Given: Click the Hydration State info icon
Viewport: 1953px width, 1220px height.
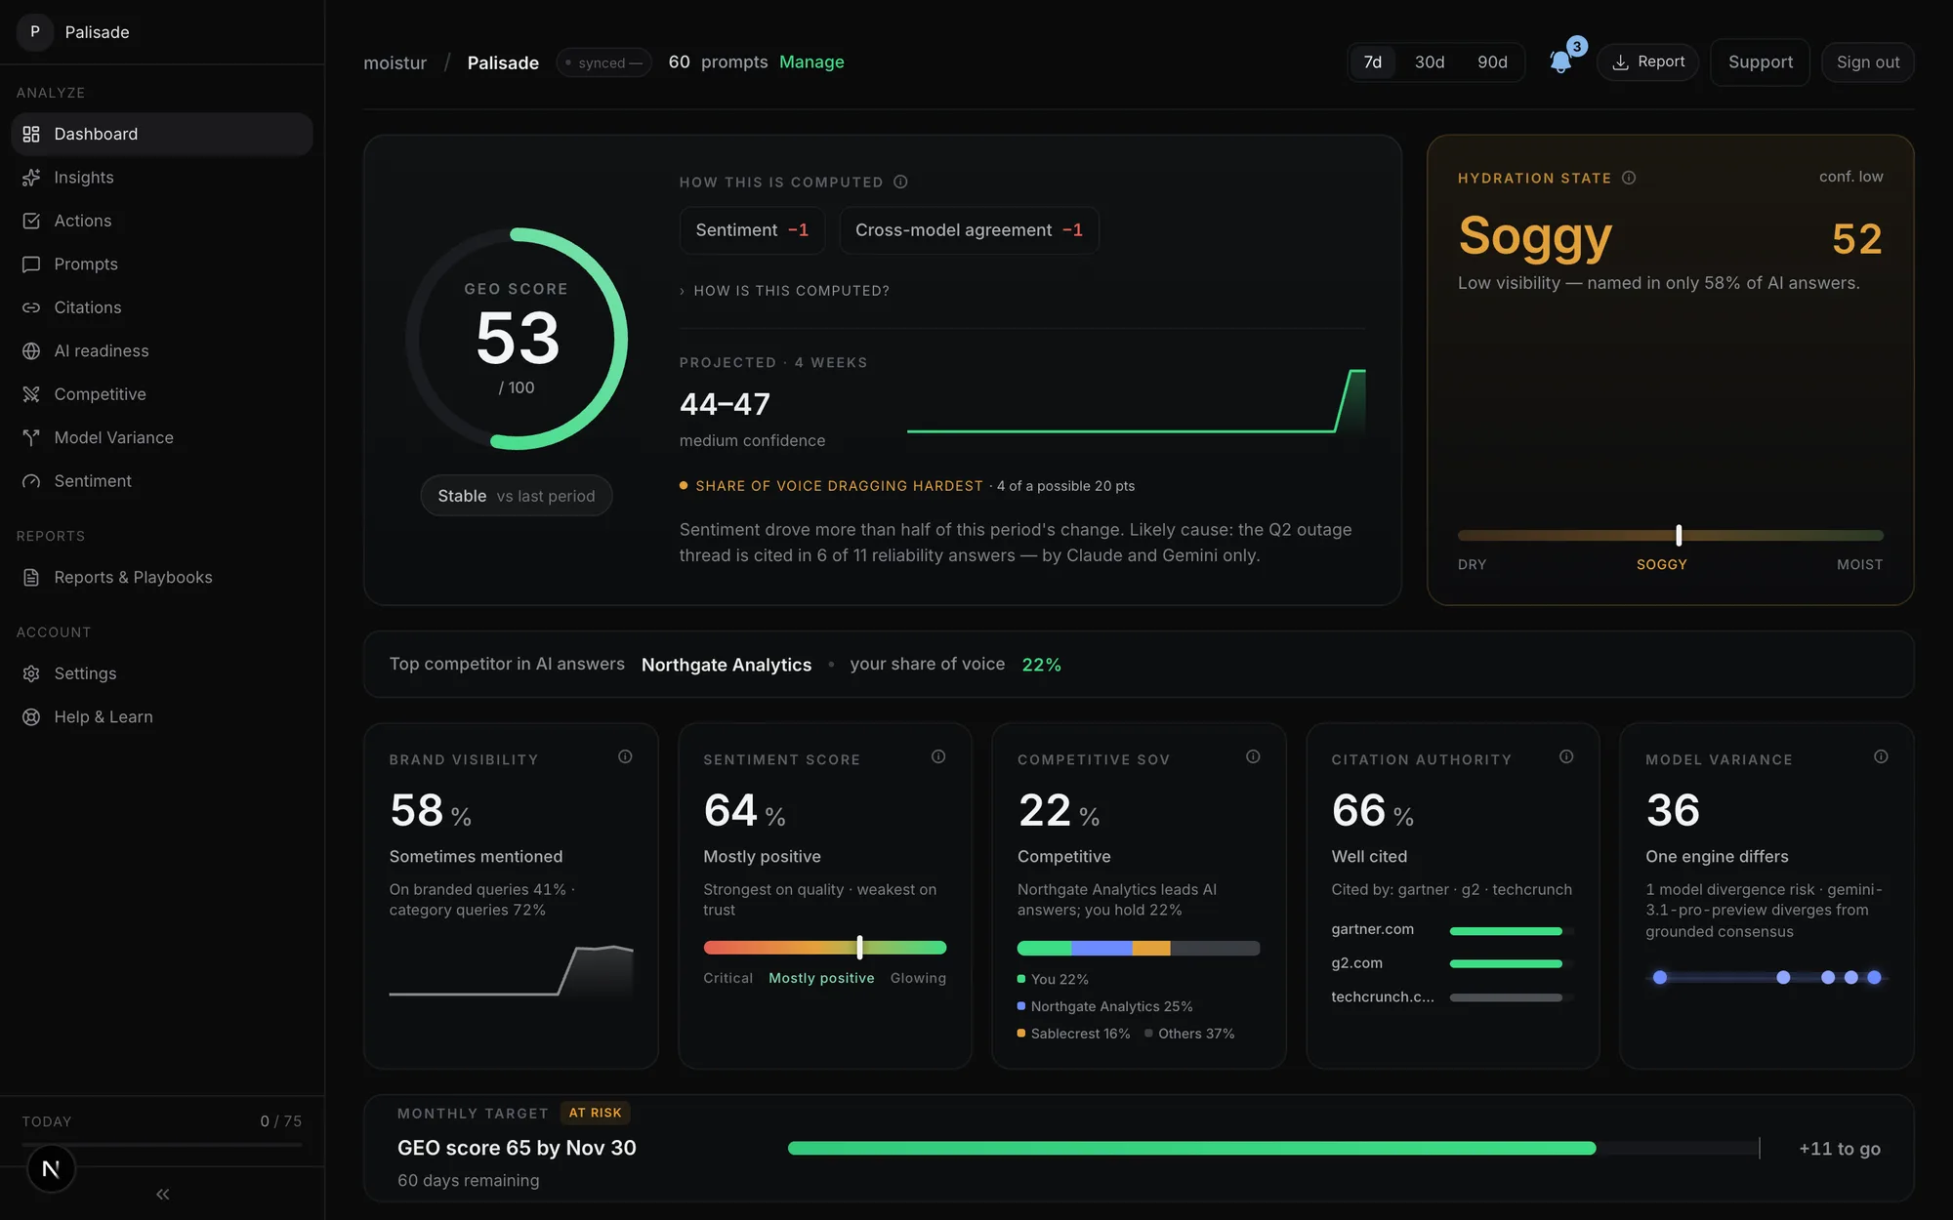Looking at the screenshot, I should [x=1629, y=178].
